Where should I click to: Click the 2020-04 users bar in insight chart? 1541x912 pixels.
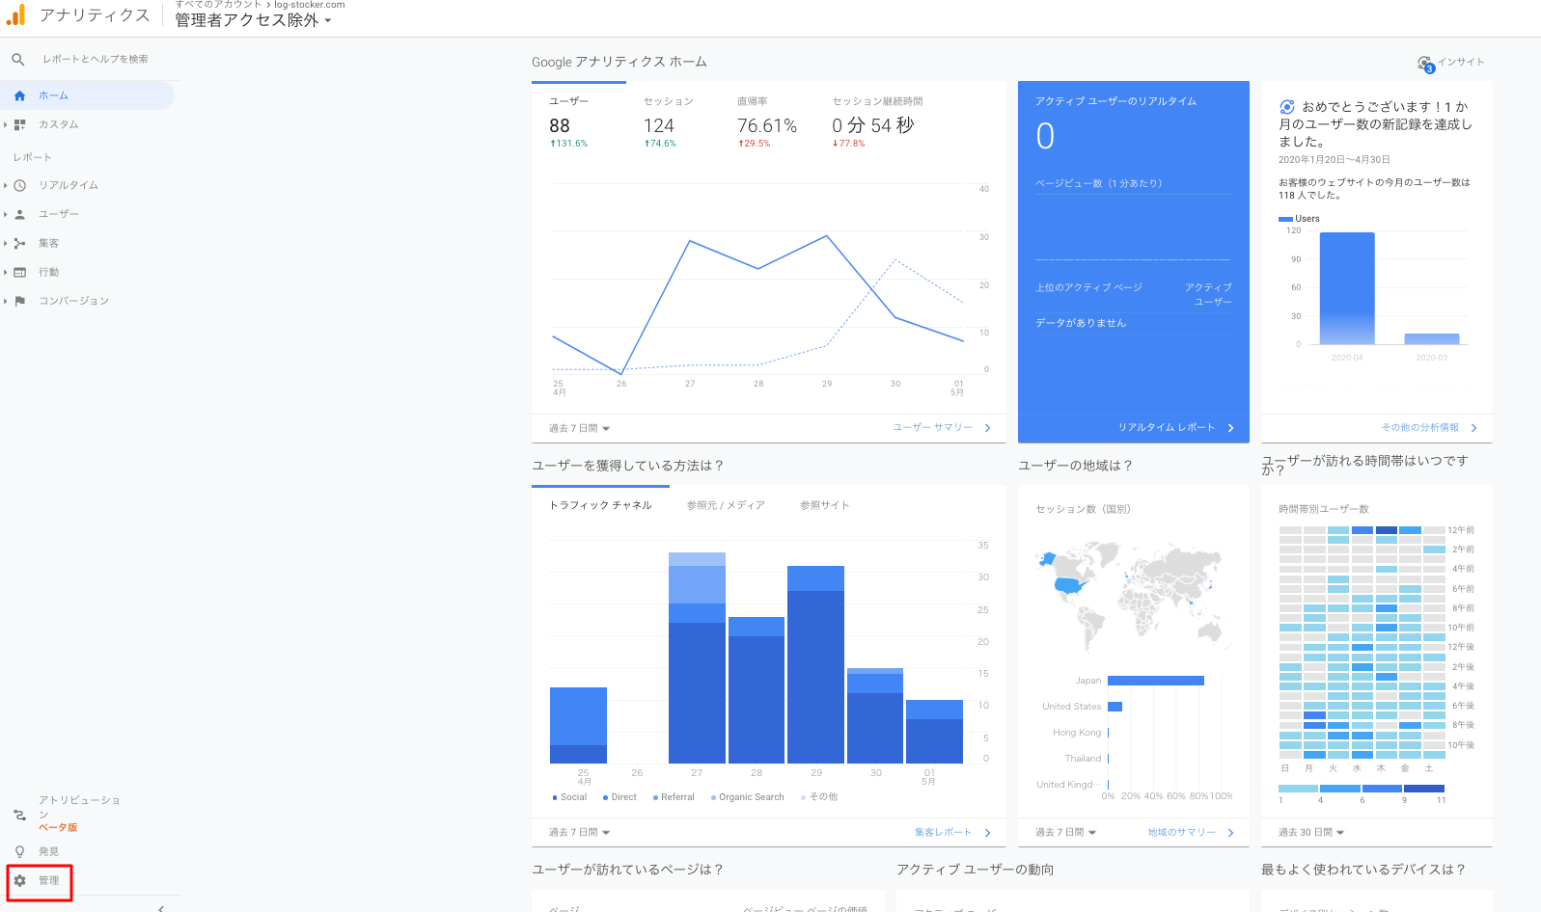[x=1347, y=288]
